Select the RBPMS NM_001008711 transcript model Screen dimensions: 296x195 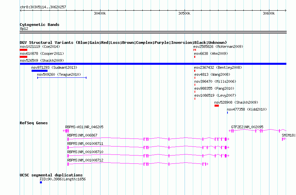pyautogui.click(x=148, y=147)
